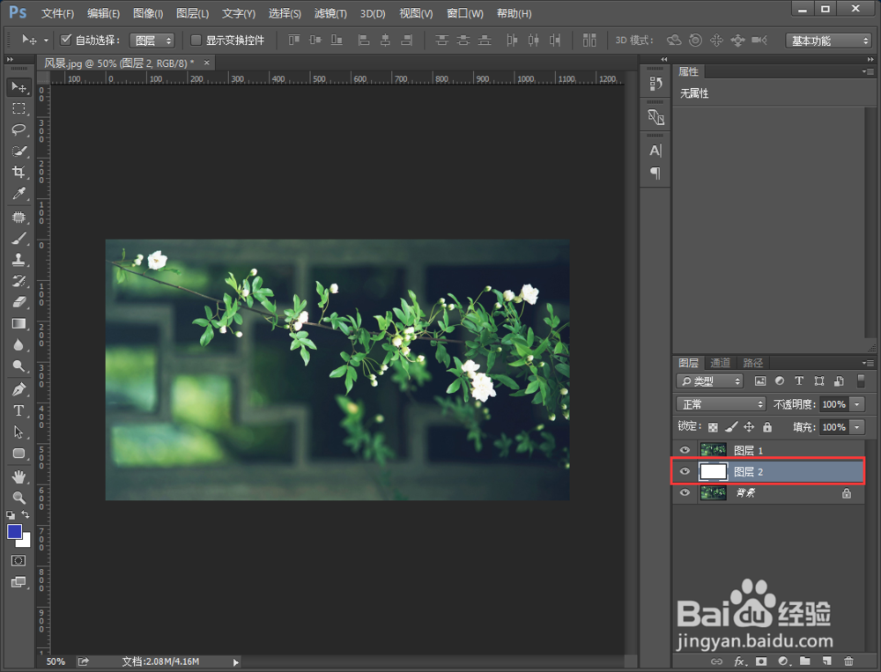Select the Gradient tool
The height and width of the screenshot is (672, 881).
tap(19, 323)
